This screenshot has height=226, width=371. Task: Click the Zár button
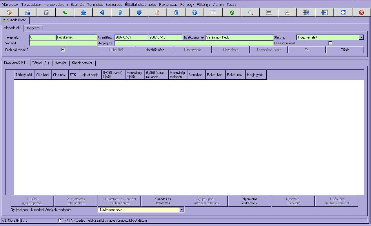click(x=307, y=50)
